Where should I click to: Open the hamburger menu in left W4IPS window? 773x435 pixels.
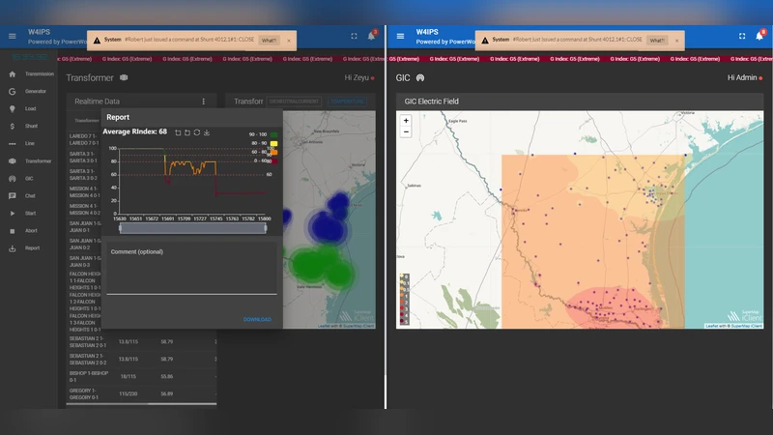13,36
